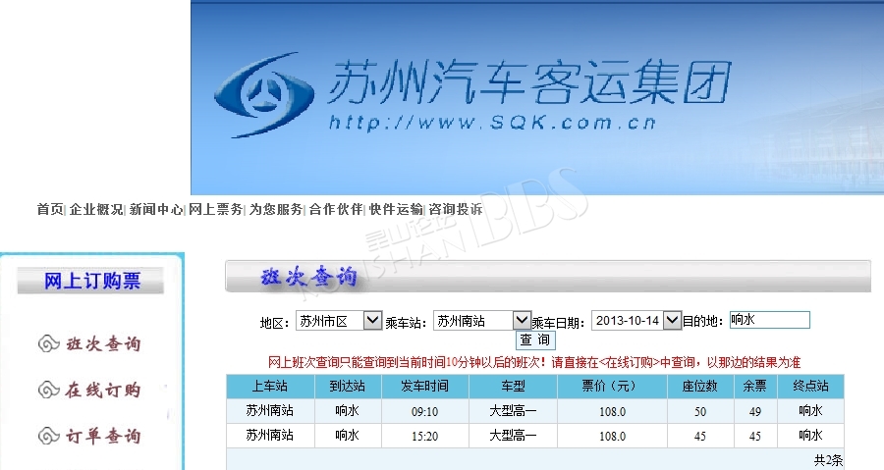This screenshot has width=884, height=470.
Task: Click 苏州南站 in the 09:10 row
Action: (269, 411)
